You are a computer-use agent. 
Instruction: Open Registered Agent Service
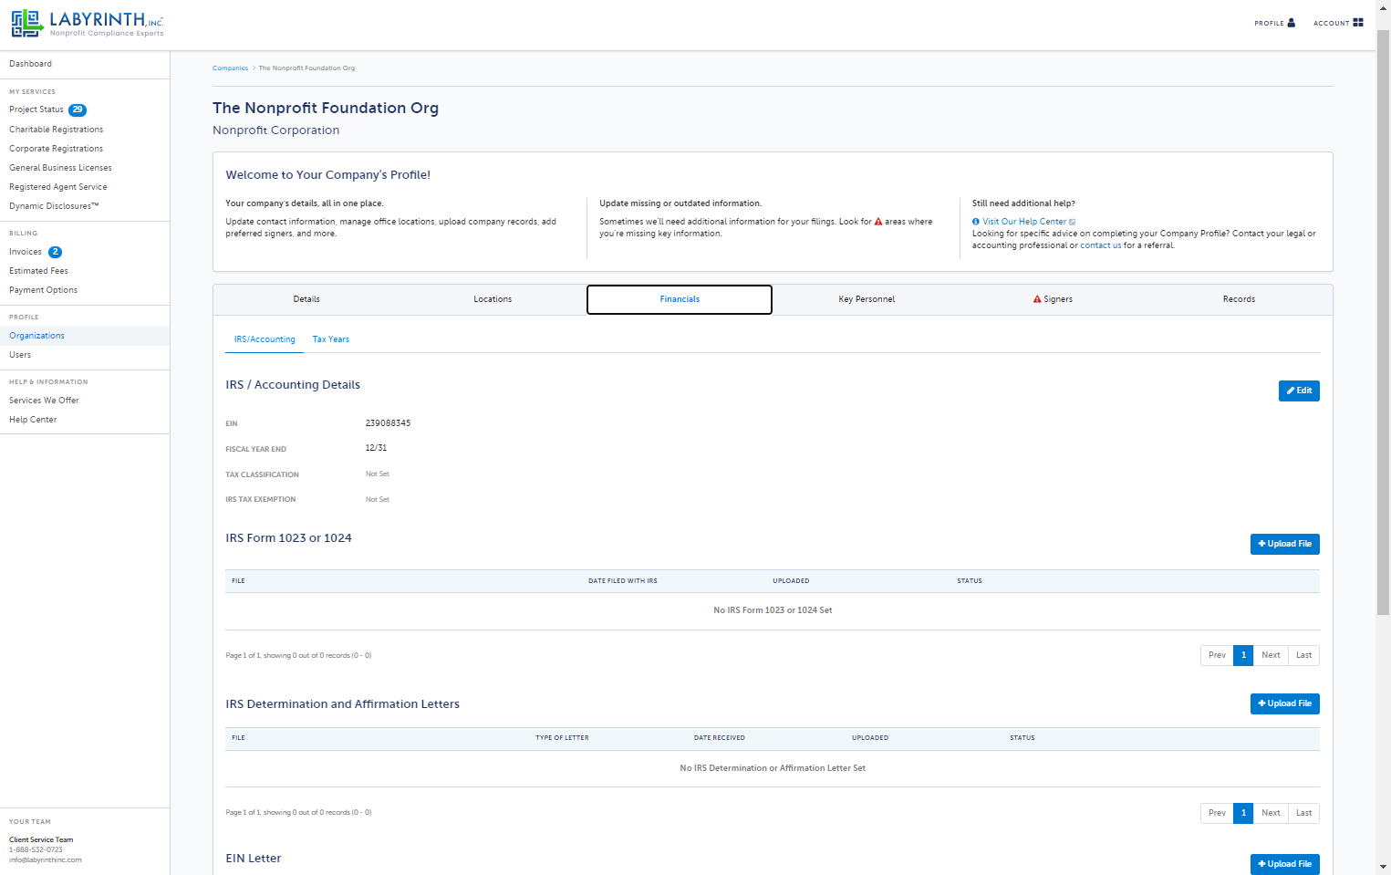pos(58,187)
